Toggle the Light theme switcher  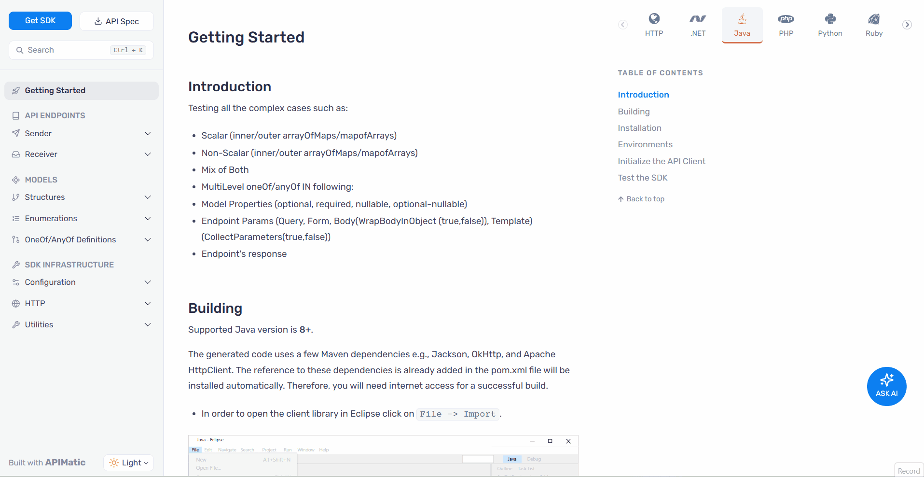point(128,463)
